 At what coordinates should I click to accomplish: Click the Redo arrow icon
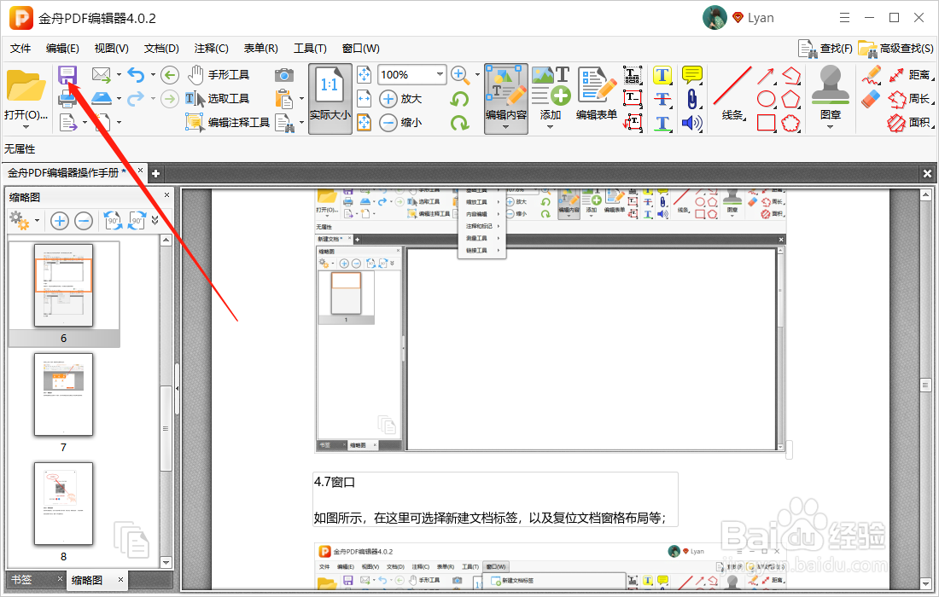click(136, 99)
